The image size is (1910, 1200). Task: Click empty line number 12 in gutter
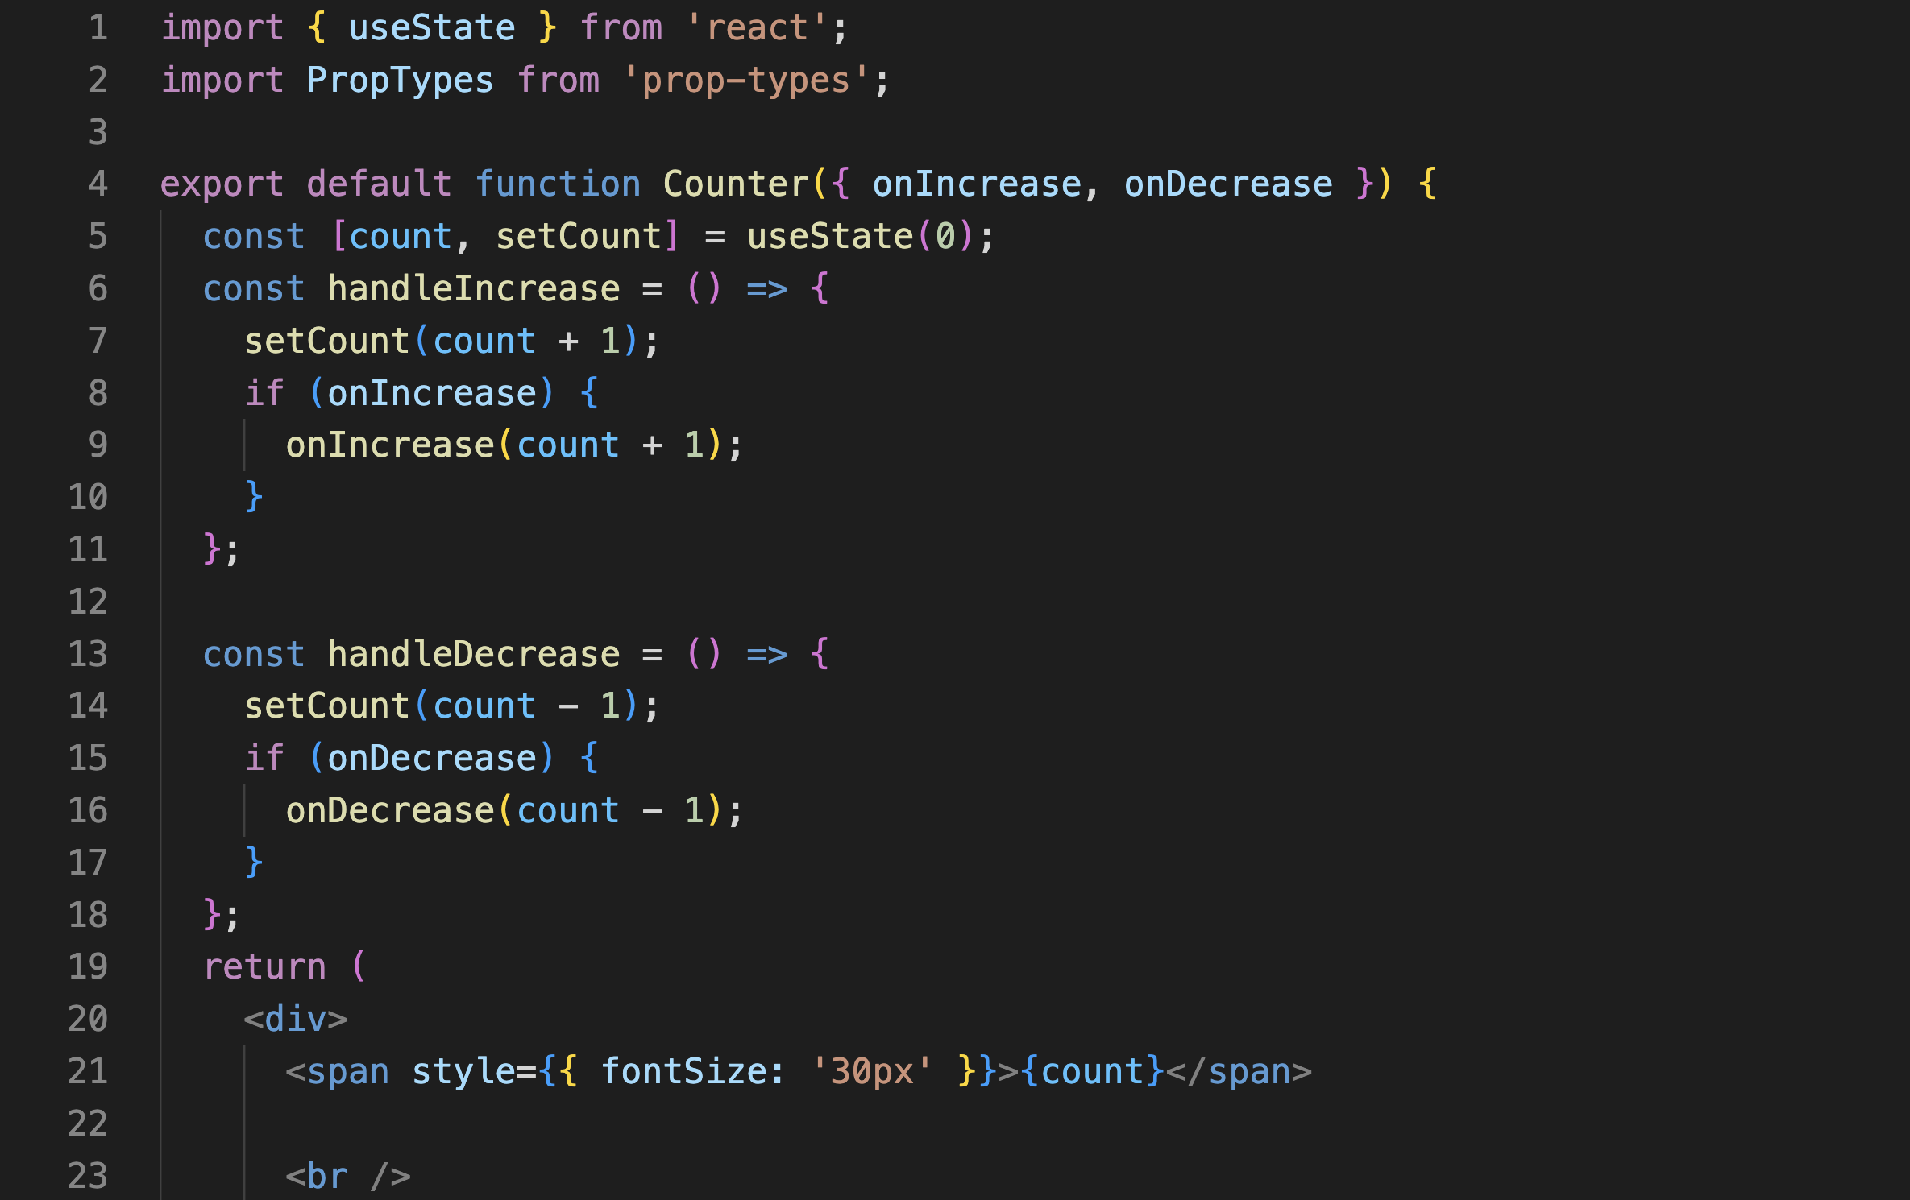88,602
